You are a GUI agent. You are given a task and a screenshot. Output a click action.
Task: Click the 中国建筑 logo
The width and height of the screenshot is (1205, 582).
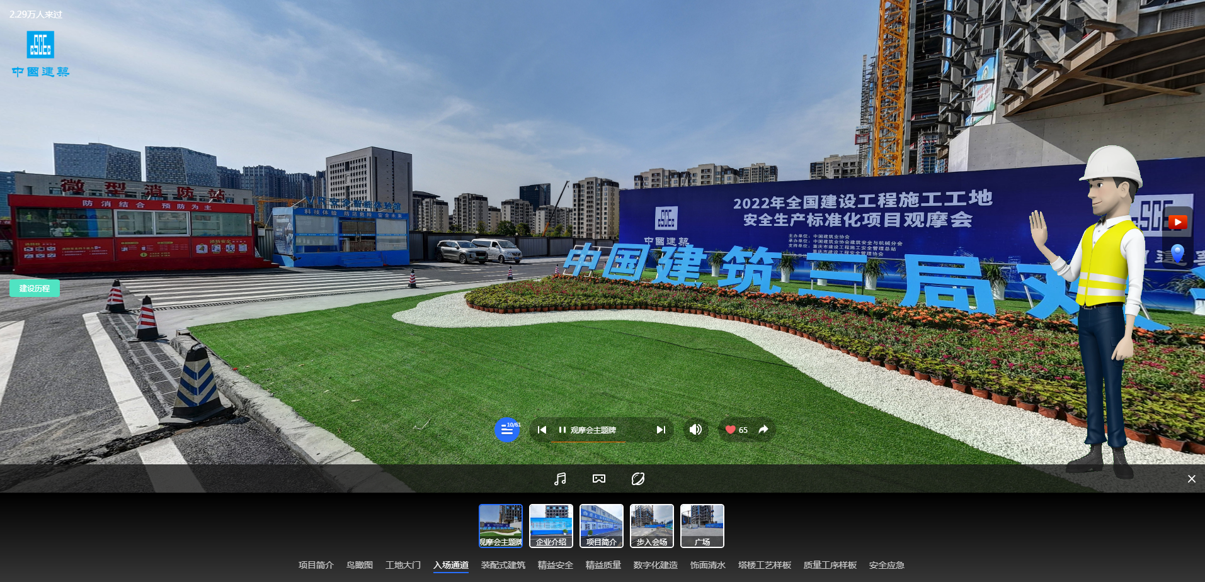(x=40, y=54)
